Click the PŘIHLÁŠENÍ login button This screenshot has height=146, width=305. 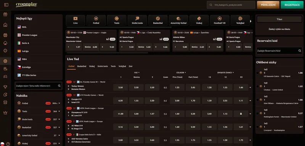[268, 5]
